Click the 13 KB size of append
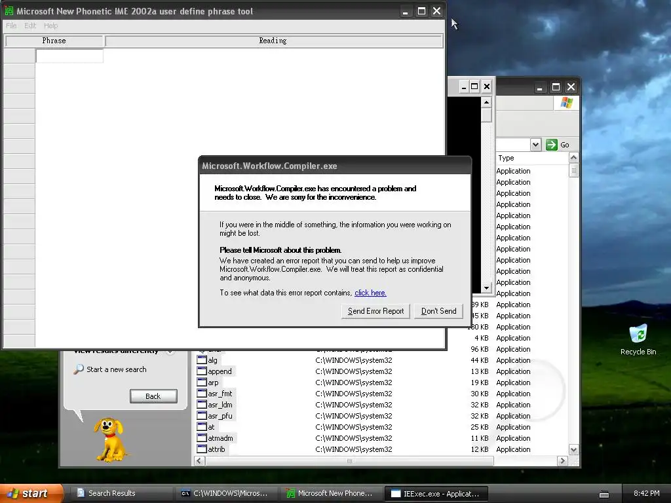The image size is (671, 503). pyautogui.click(x=479, y=371)
